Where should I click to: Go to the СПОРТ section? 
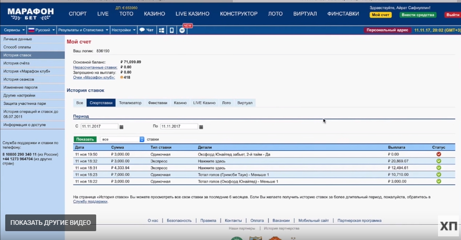click(x=77, y=14)
